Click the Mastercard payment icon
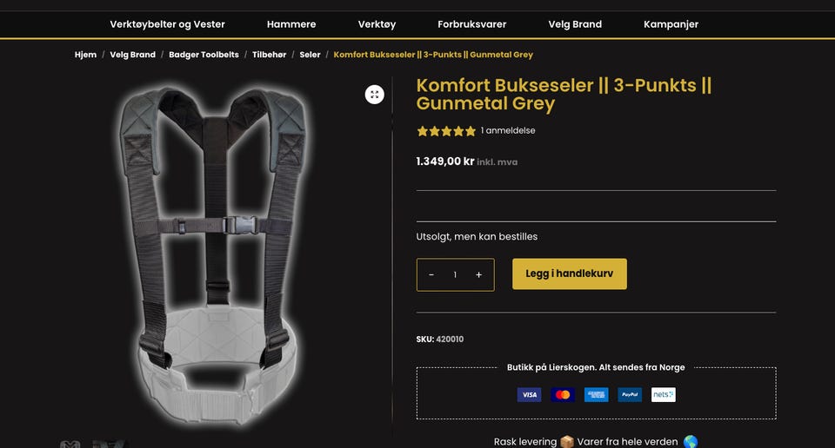This screenshot has height=448, width=835. (x=563, y=395)
